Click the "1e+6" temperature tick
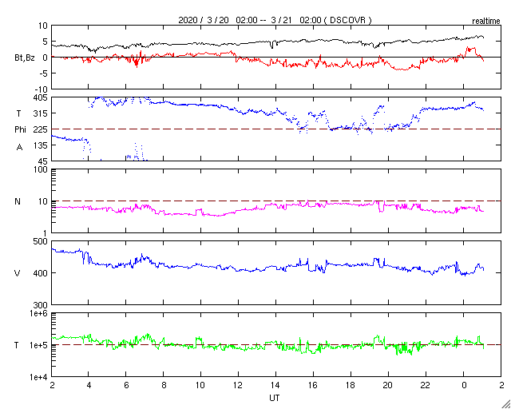Screen dimensions: 511x409 pos(39,313)
